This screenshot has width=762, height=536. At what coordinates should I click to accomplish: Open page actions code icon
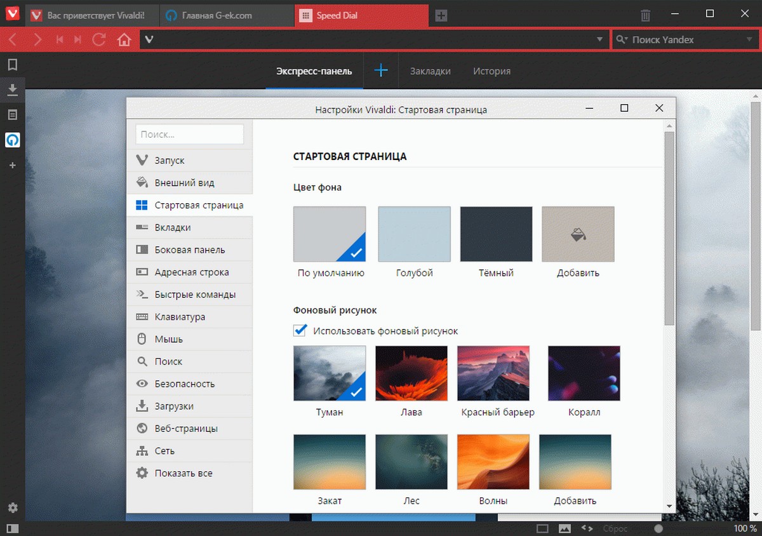(x=587, y=528)
